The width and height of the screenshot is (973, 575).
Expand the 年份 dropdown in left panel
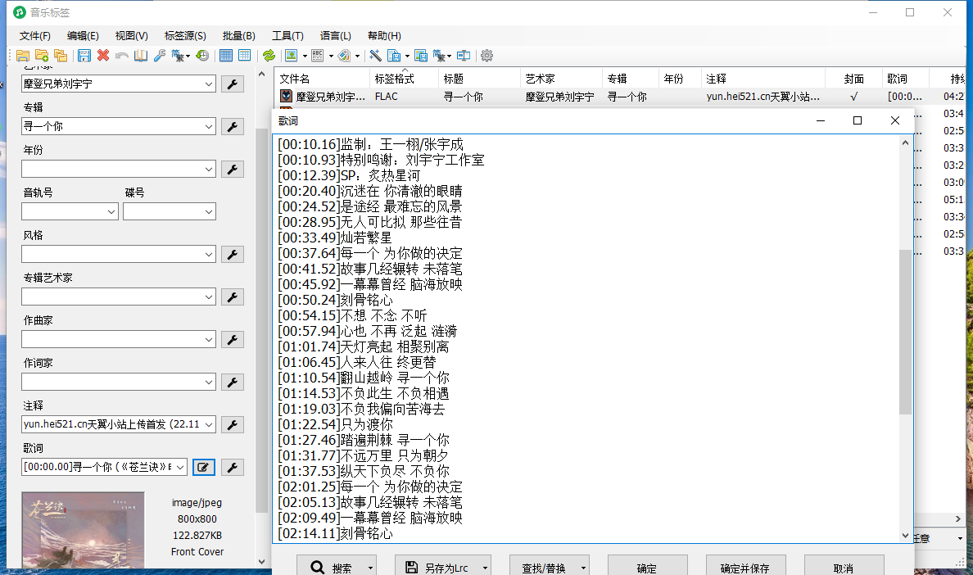210,169
